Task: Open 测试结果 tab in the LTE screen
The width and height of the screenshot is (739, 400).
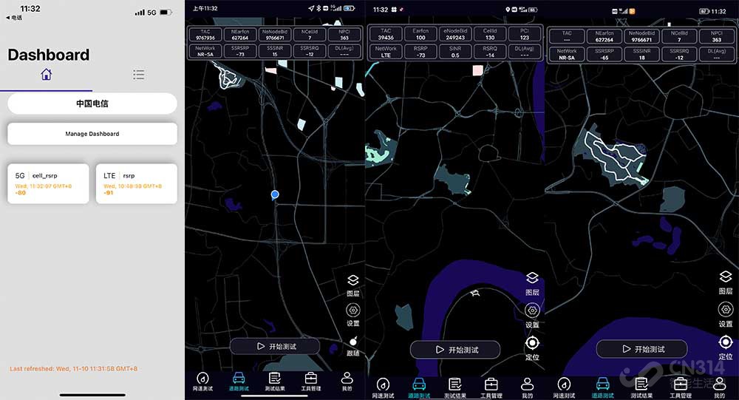Action: (x=454, y=388)
